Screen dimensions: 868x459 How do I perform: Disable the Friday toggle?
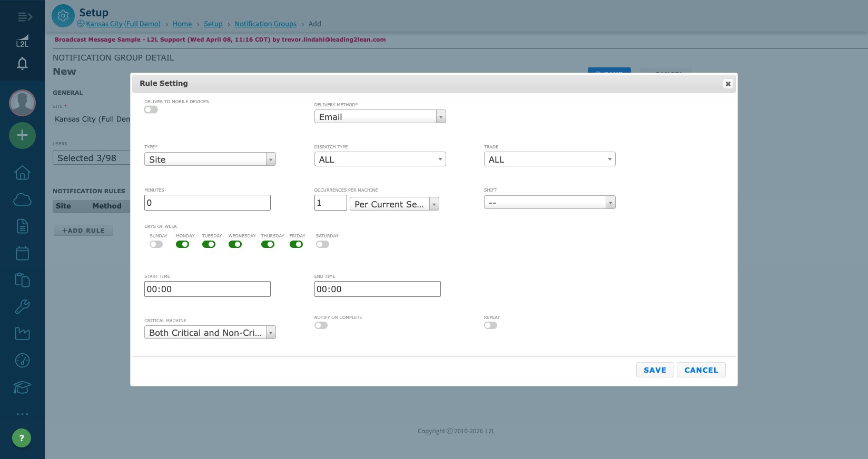pos(297,244)
